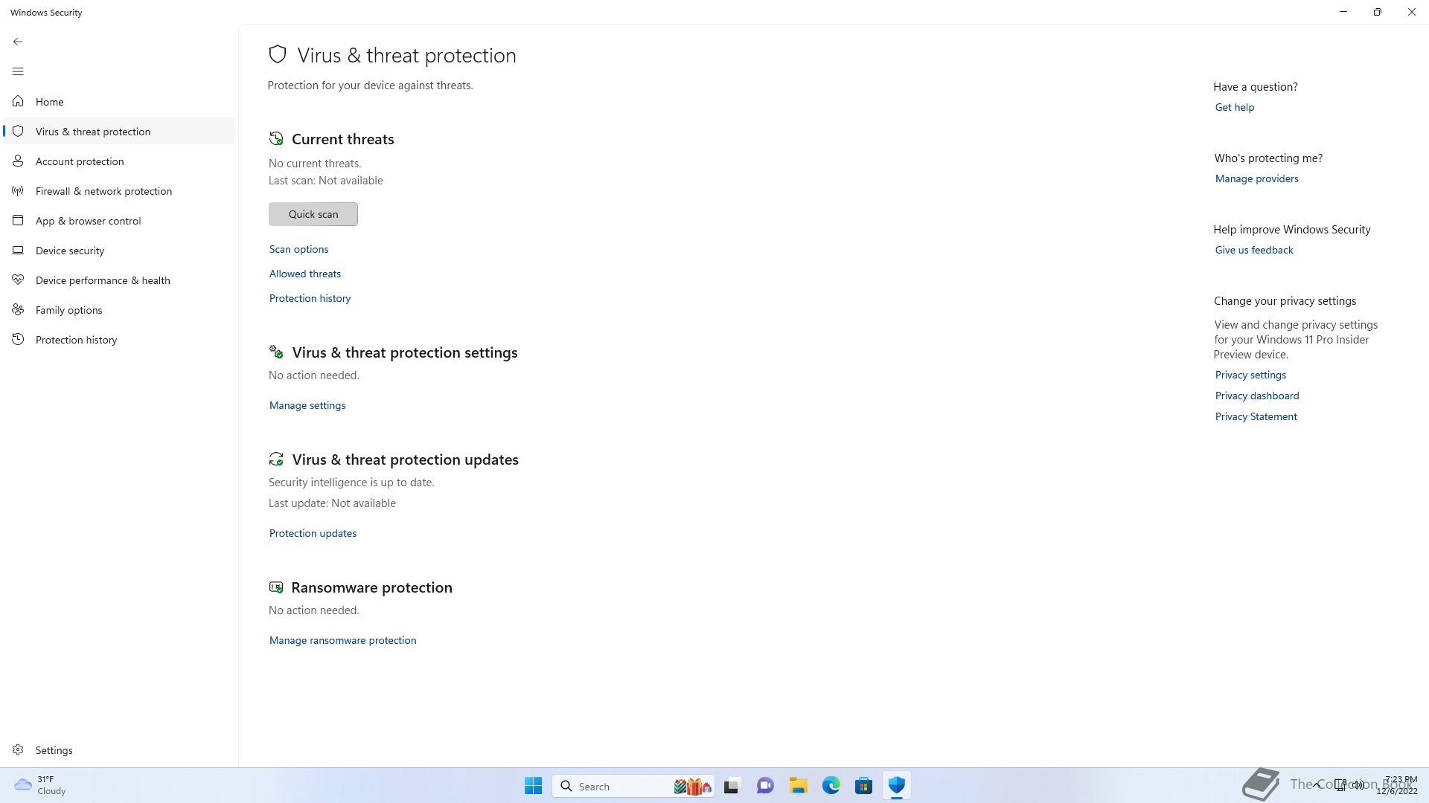Open Protection history link under Current threats
The height and width of the screenshot is (803, 1429).
[310, 298]
